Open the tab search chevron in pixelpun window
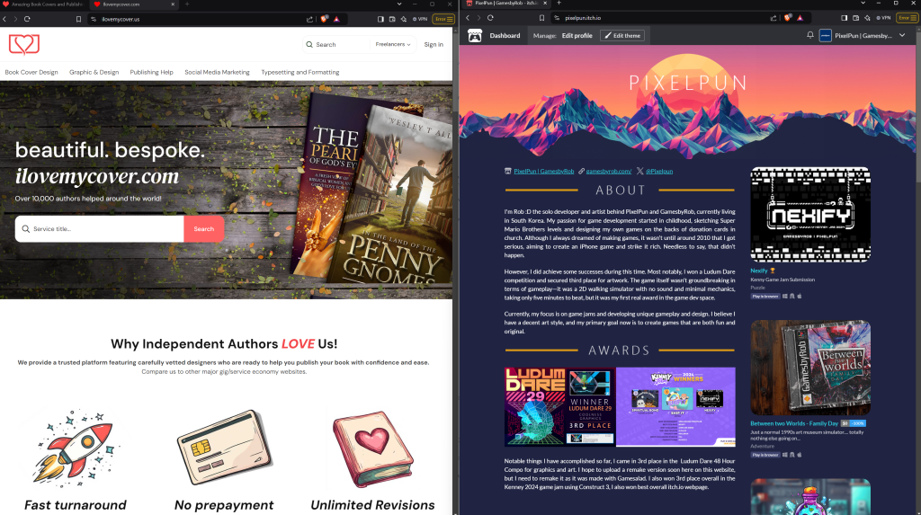Image resolution: width=921 pixels, height=515 pixels. pos(863,3)
